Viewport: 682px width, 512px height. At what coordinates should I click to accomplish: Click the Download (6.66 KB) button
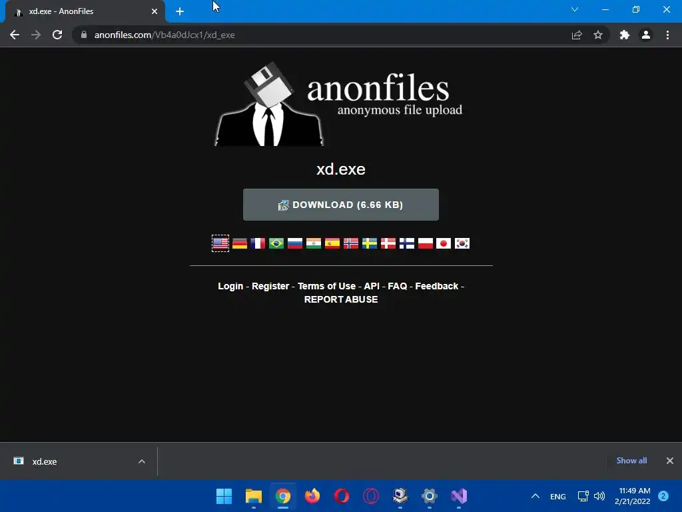340,205
